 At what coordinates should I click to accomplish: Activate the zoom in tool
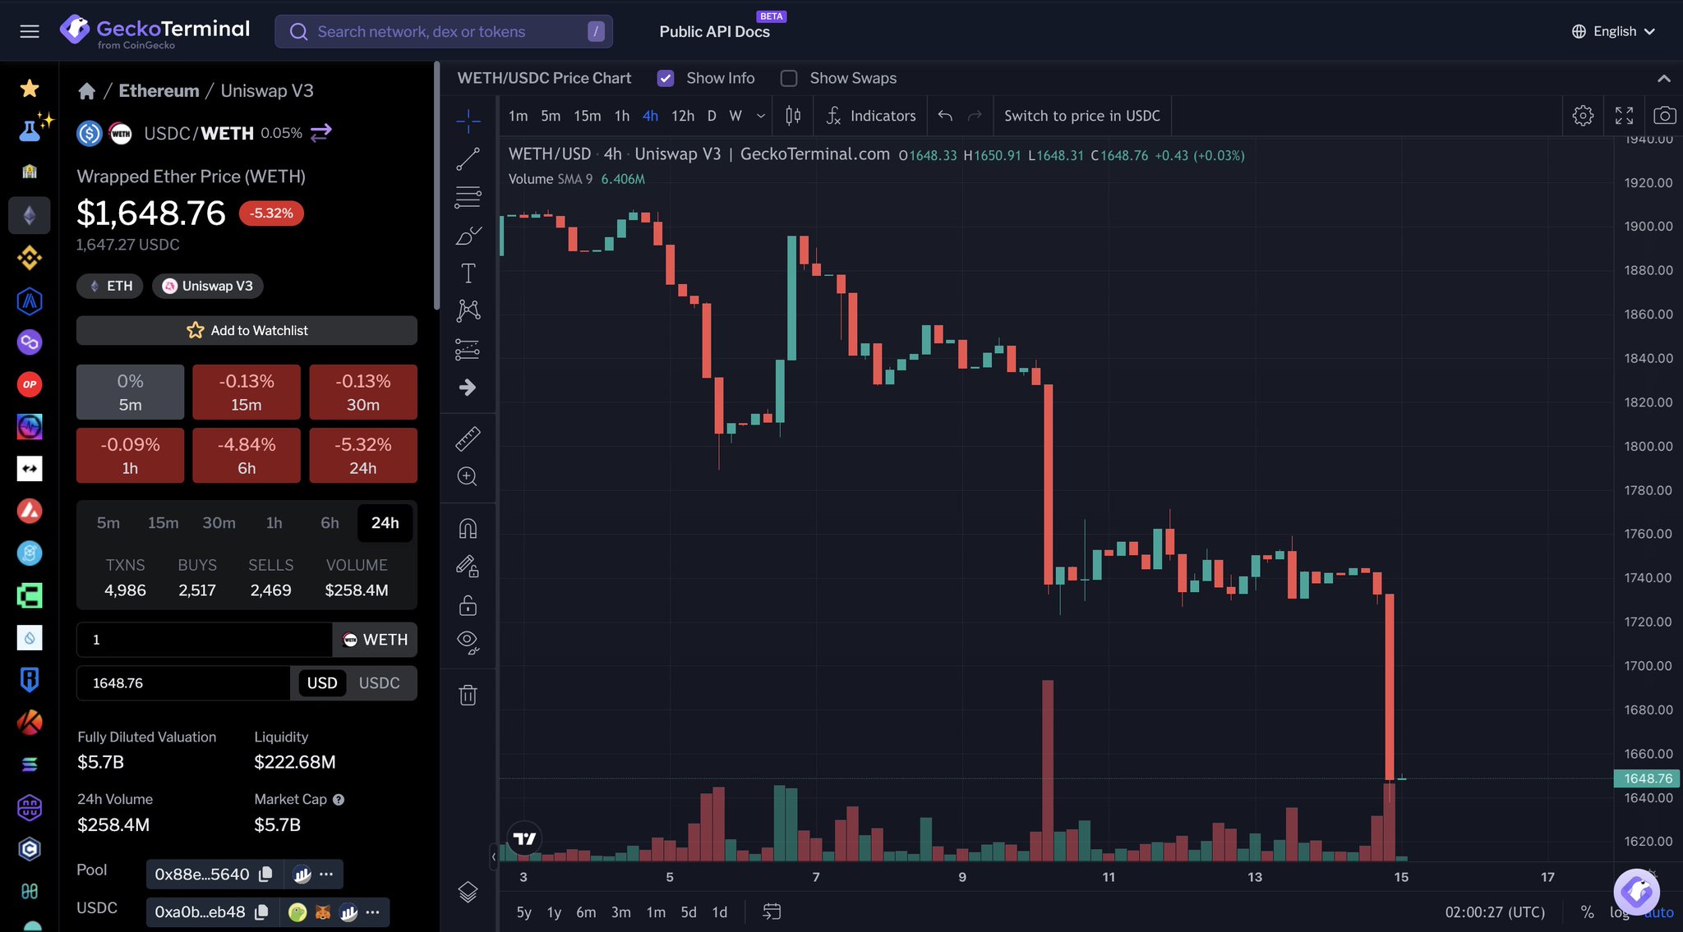468,476
